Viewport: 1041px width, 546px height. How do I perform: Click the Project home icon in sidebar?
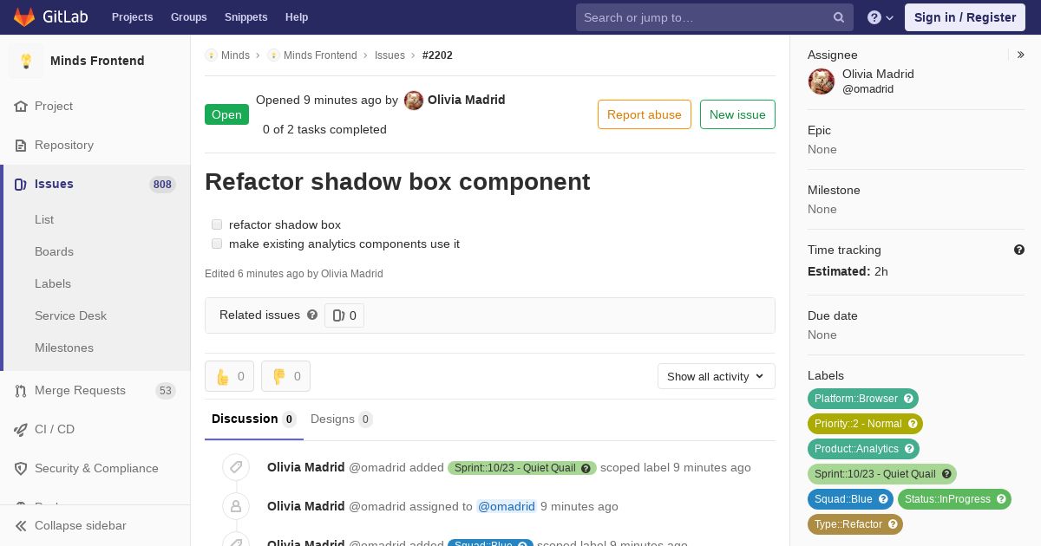tap(21, 106)
